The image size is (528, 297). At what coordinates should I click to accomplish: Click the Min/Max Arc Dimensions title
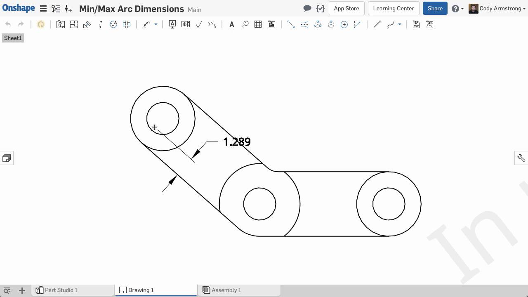[132, 9]
